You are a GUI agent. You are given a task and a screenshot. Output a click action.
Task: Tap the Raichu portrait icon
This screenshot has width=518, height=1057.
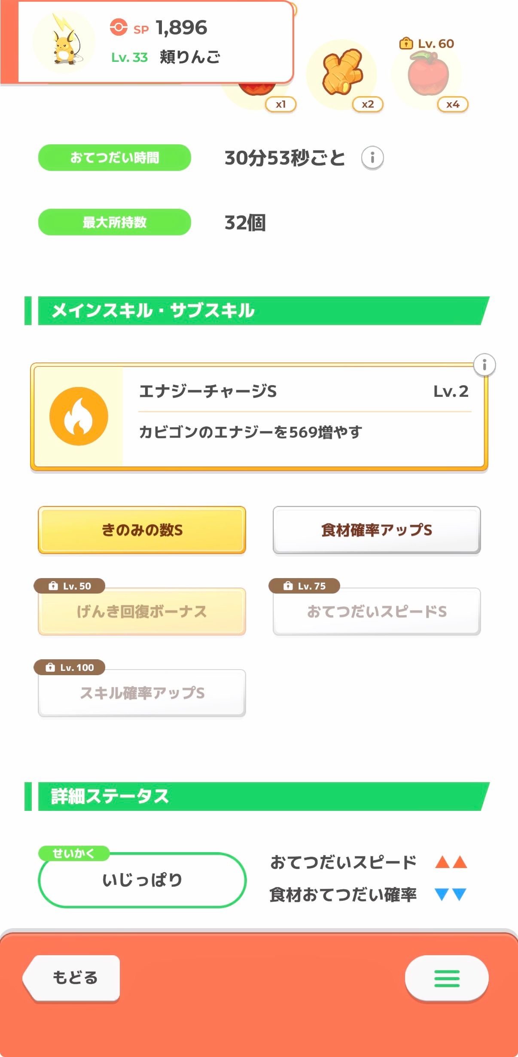(64, 43)
